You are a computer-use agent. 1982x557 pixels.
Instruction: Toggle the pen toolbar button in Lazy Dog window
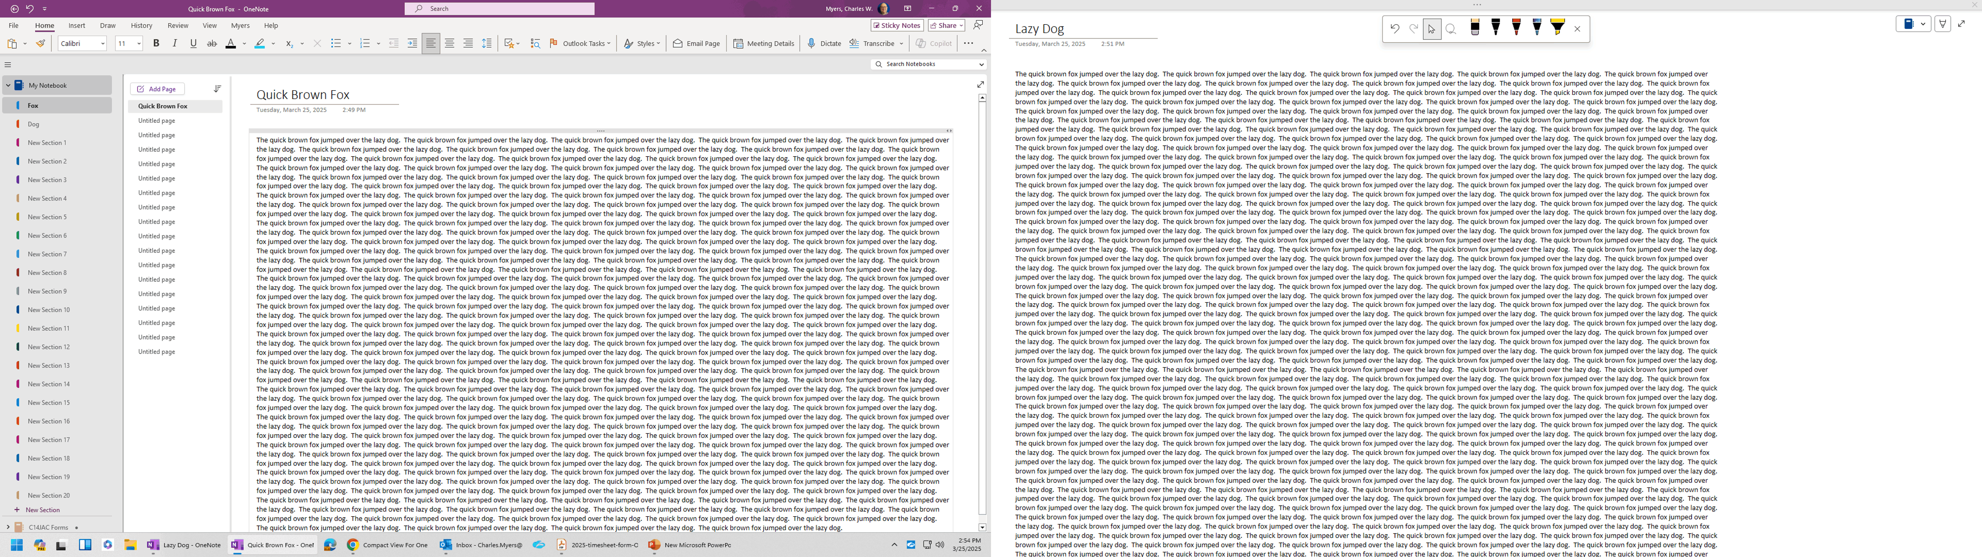click(x=1943, y=24)
